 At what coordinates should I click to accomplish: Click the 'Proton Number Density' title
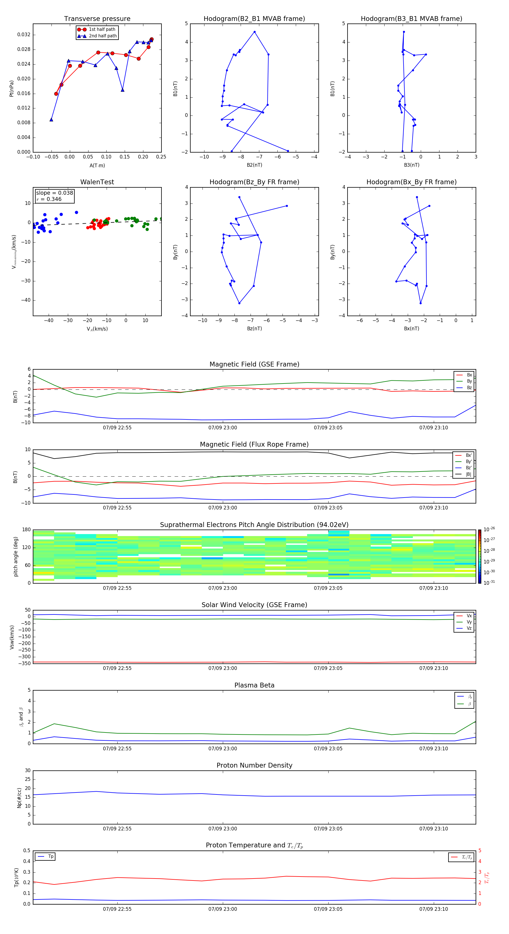254,765
